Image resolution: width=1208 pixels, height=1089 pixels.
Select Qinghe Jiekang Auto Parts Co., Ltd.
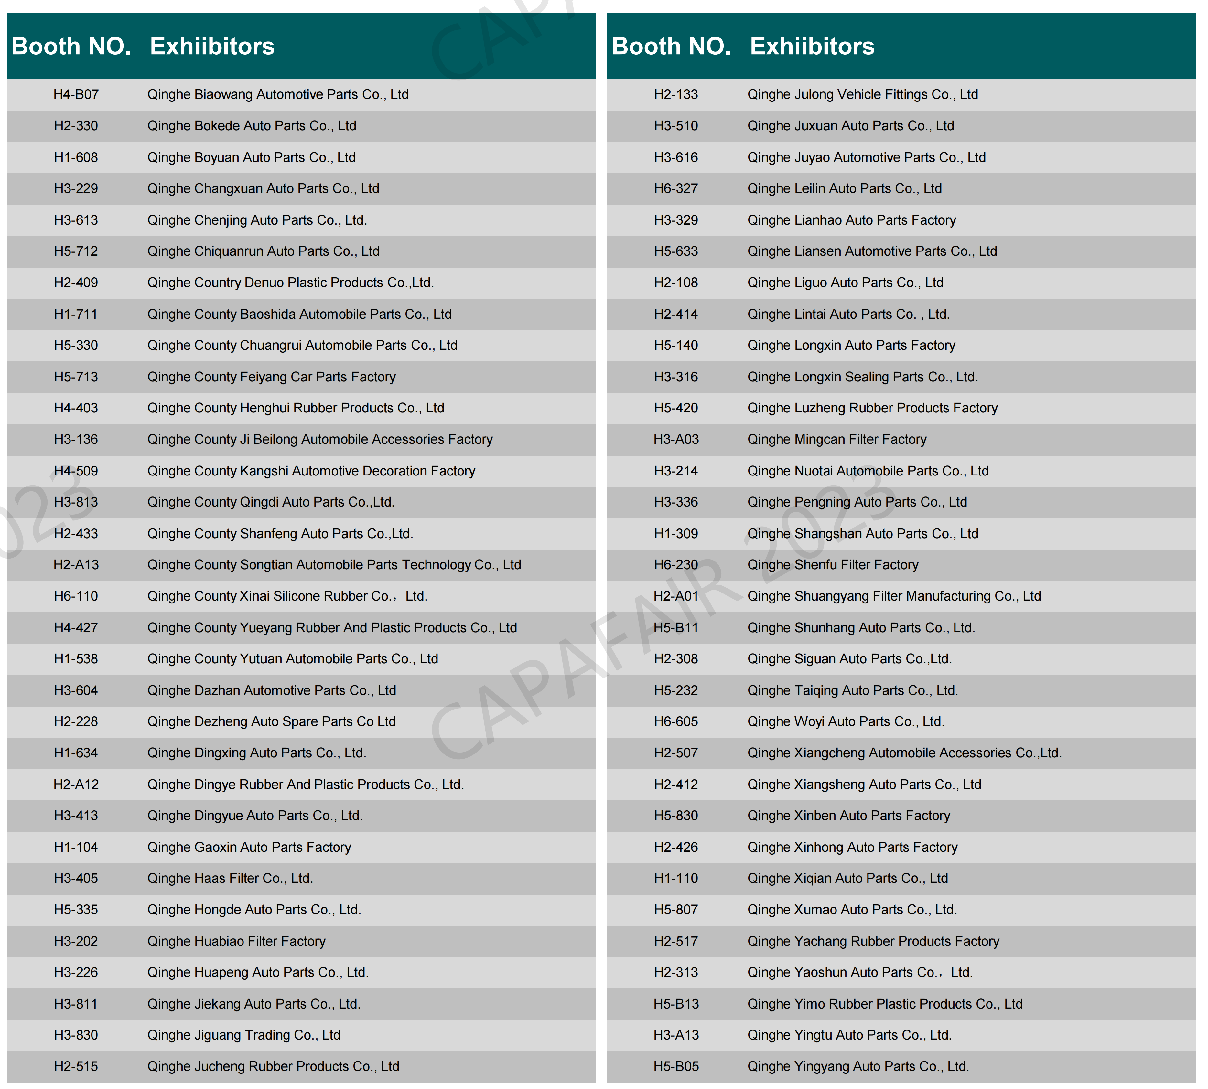tap(254, 1004)
